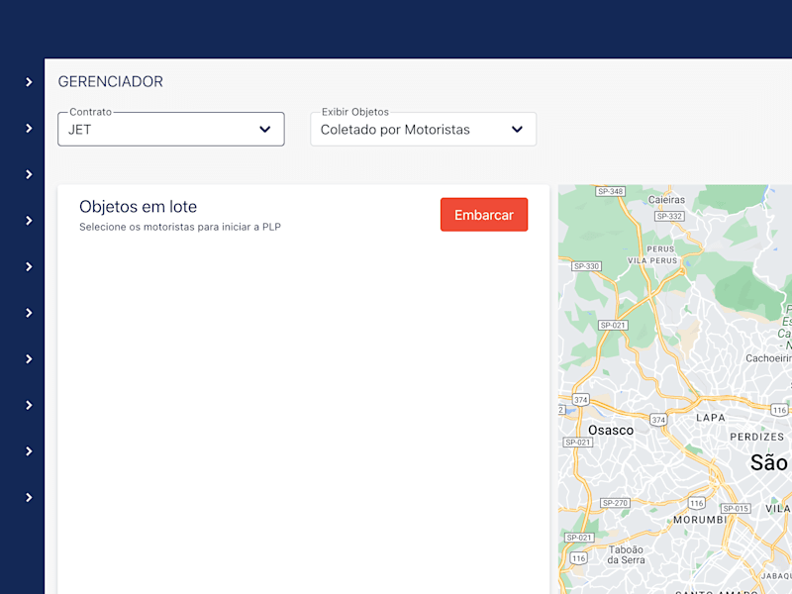This screenshot has width=792, height=594.
Task: Click the Cachoeirin label on the map
Action: (768, 358)
